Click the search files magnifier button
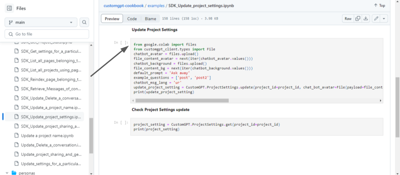Image resolution: width=400 pixels, height=175 pixels. [x=84, y=22]
